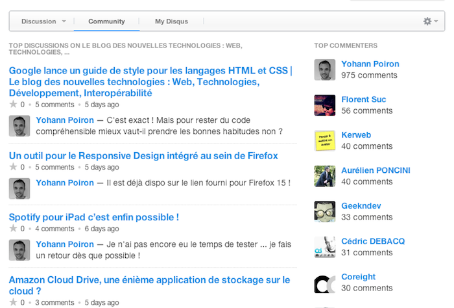
Task: Expand the Discussion dropdown arrow
Action: click(x=64, y=22)
